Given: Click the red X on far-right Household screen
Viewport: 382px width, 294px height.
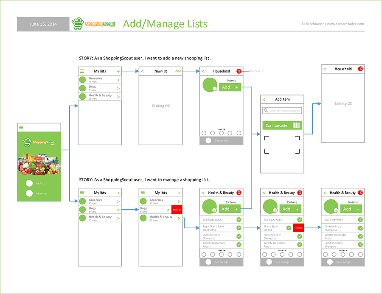Looking at the screenshot, I should coord(360,69).
